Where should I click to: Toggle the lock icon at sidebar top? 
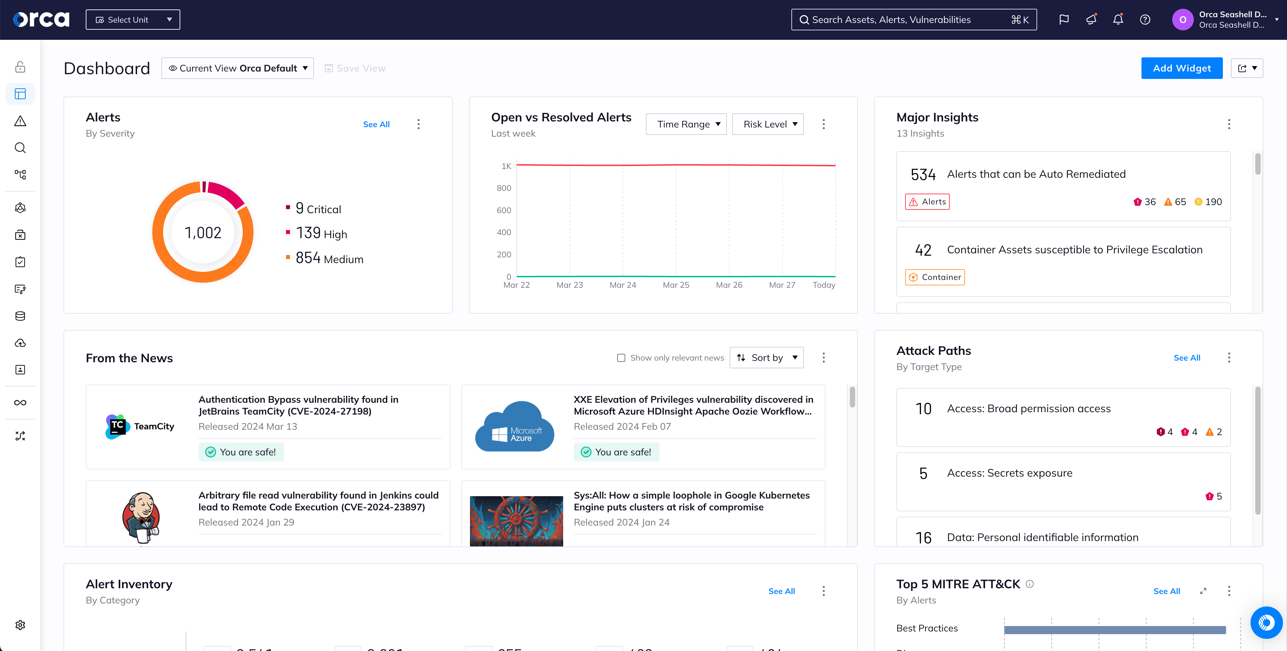(20, 66)
